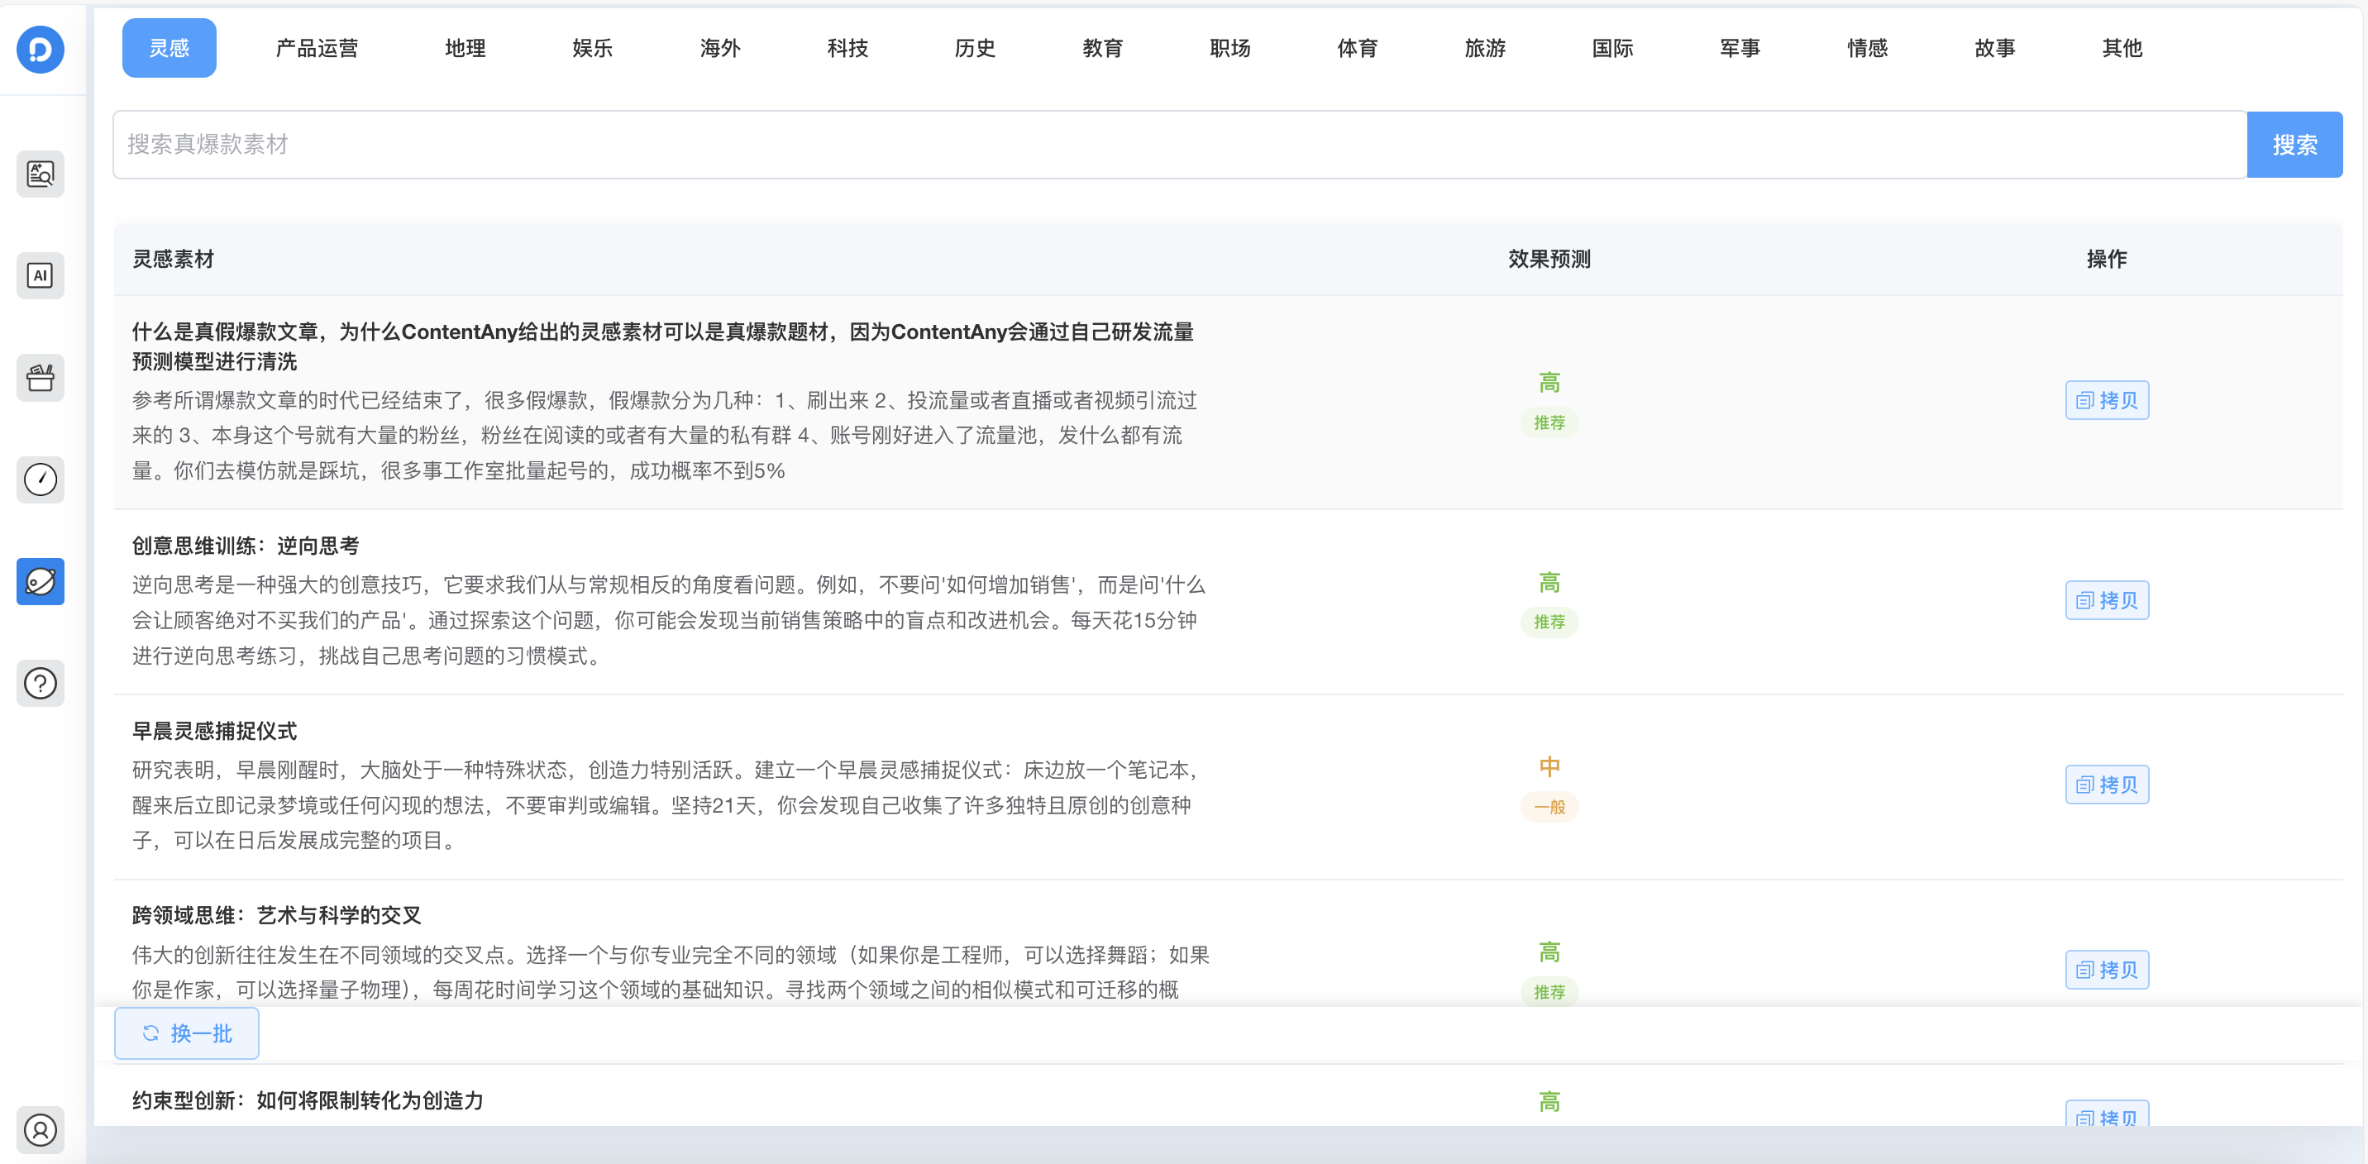Open the content search tool icon
This screenshot has height=1164, width=2368.
[40, 174]
